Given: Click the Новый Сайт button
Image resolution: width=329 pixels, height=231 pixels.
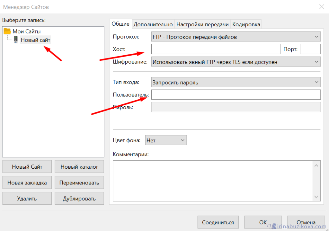Looking at the screenshot, I should [x=27, y=167].
